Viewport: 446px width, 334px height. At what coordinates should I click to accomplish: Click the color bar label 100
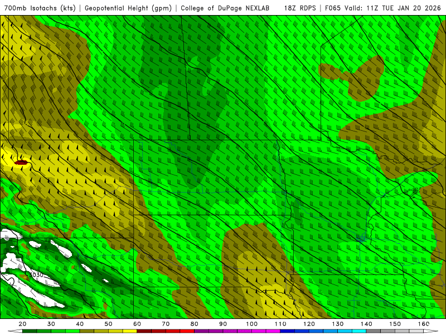click(x=252, y=324)
